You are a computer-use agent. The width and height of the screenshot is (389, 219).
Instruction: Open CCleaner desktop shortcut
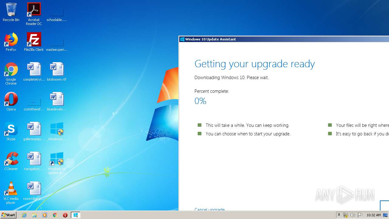11,161
